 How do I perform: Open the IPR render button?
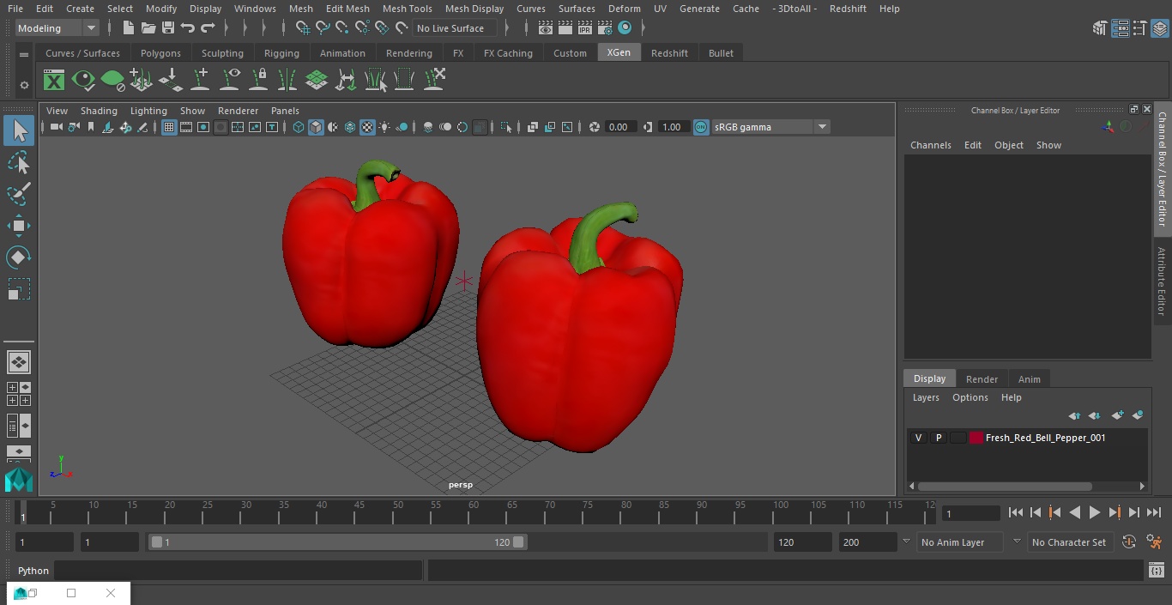point(585,28)
